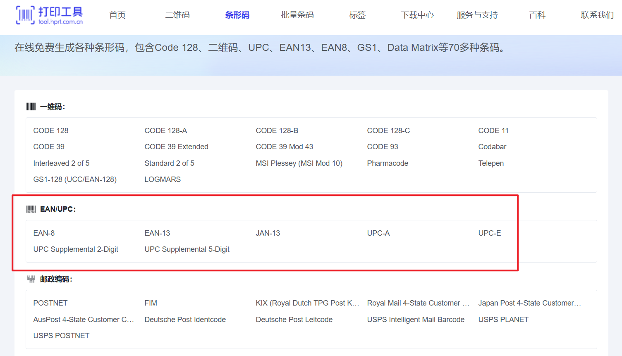Open 批量条码 in the navigation bar
The height and width of the screenshot is (356, 622).
(297, 15)
